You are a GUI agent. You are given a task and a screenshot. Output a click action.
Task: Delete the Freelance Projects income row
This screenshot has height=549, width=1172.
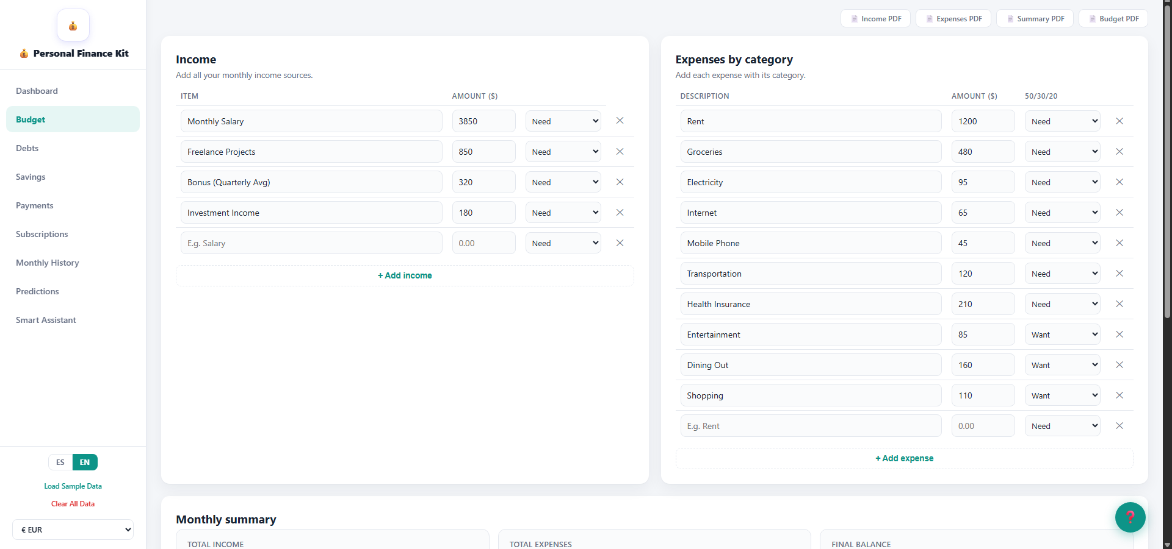click(x=620, y=151)
